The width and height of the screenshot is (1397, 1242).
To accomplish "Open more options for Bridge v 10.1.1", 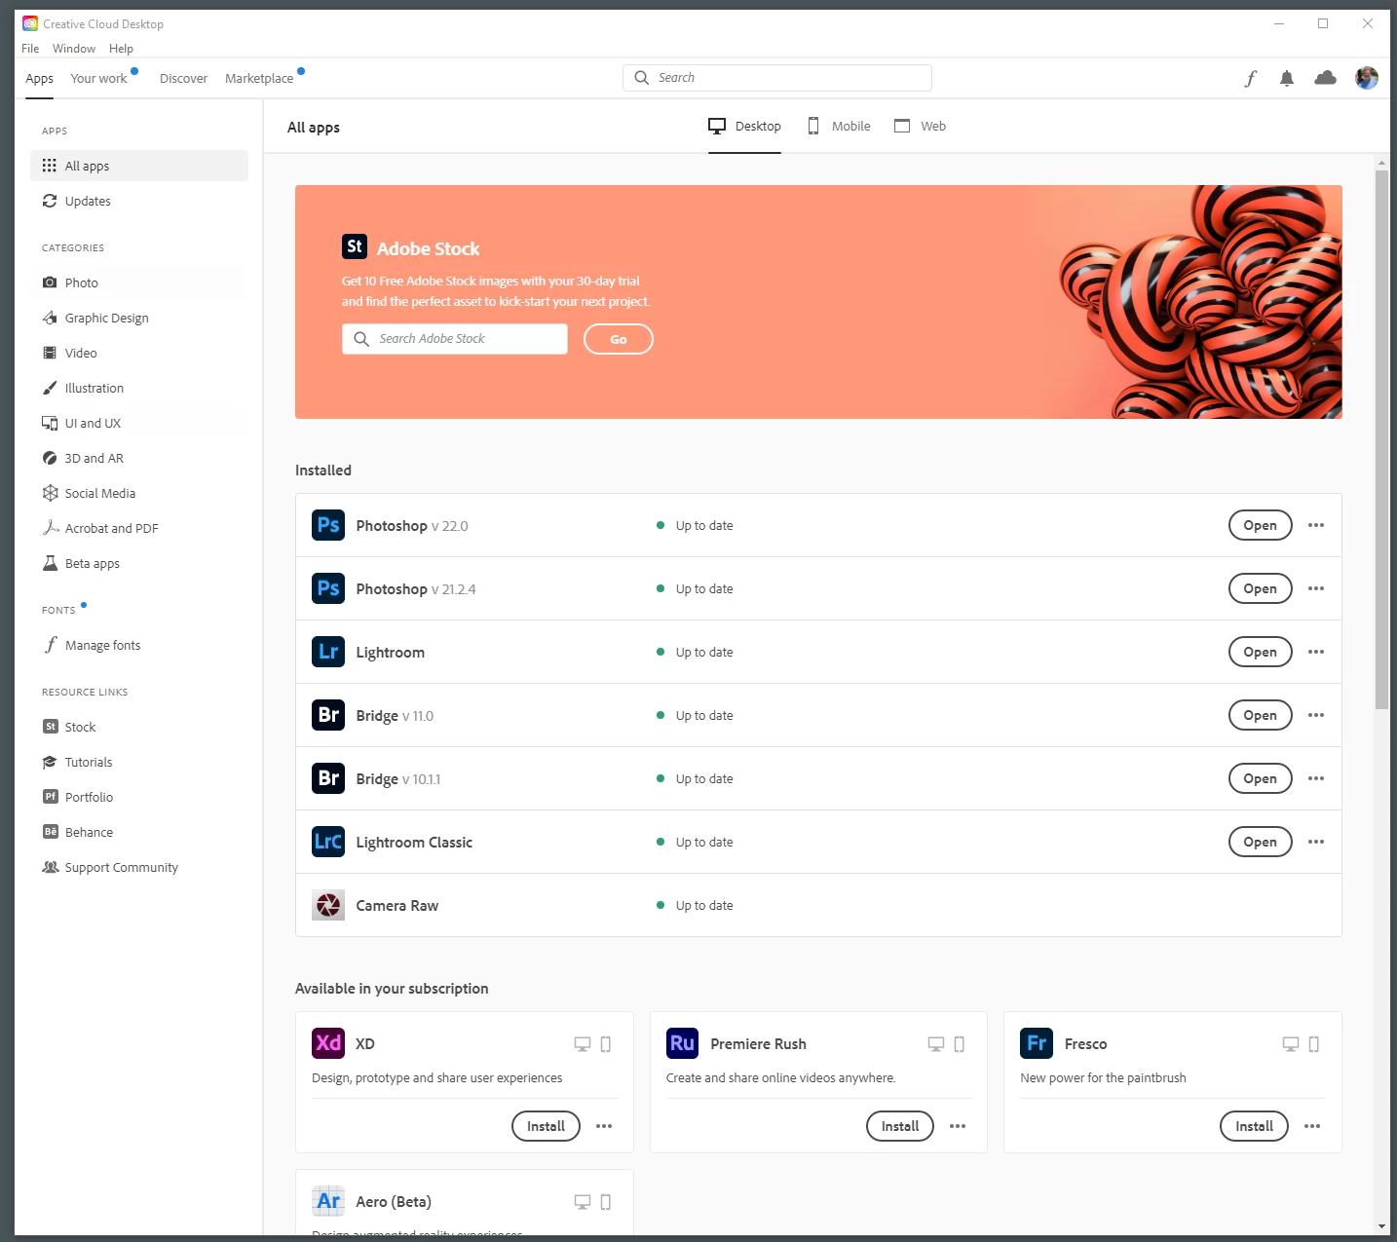I will pyautogui.click(x=1316, y=778).
